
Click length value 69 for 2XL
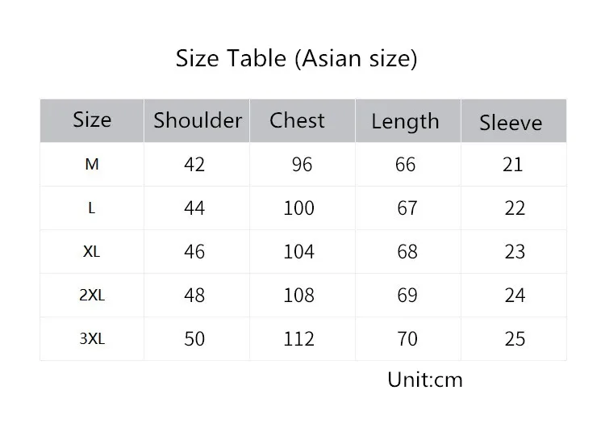[407, 296]
